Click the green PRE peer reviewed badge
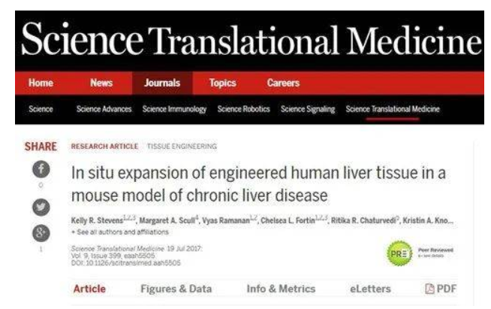Viewport: 491px width, 309px height. (399, 253)
